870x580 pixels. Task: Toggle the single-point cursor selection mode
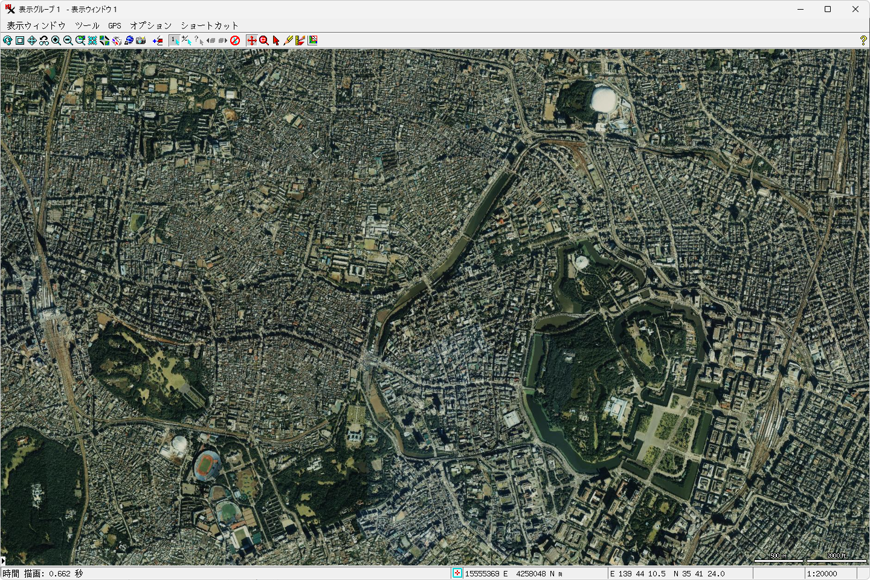[175, 40]
